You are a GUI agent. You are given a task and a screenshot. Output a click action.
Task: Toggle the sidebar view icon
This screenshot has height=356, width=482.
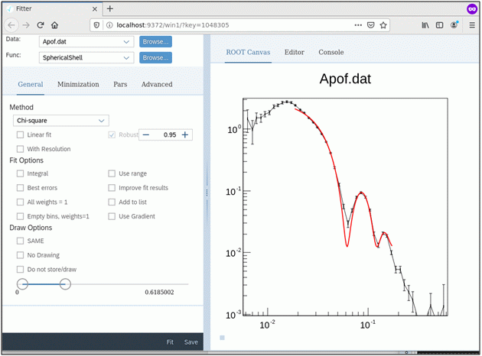point(440,25)
